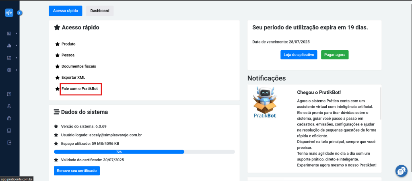Open the folder chart reports icon

(x=9, y=58)
